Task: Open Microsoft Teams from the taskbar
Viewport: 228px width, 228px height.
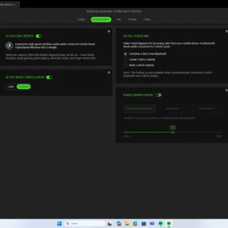Action: click(152, 224)
